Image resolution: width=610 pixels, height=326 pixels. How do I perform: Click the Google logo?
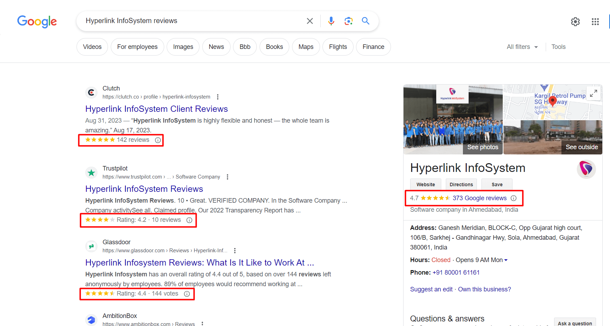tap(37, 21)
